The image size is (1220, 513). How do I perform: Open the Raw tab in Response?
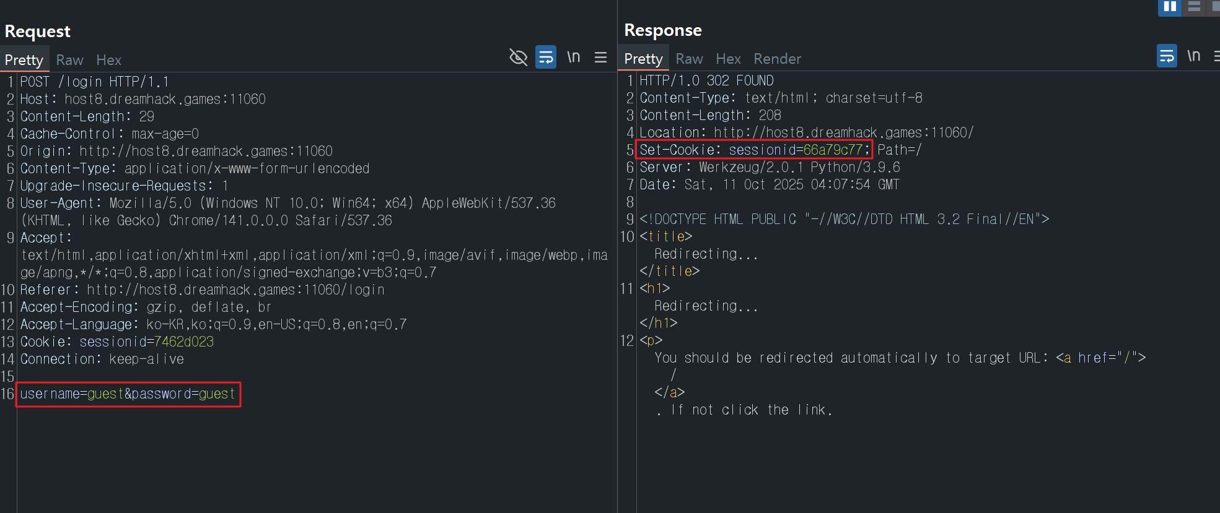tap(689, 59)
